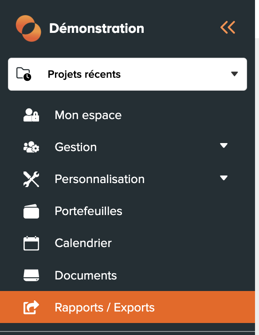This screenshot has height=335, width=259.
Task: Open Rapports / Exports section
Action: [x=127, y=307]
